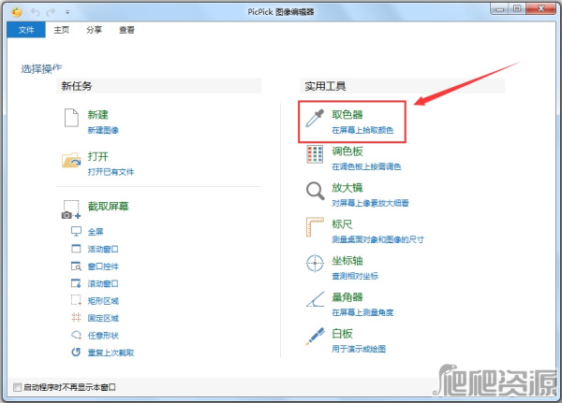The height and width of the screenshot is (403, 562).
Task: Click the 放大镜 magnifier icon
Action: [315, 191]
